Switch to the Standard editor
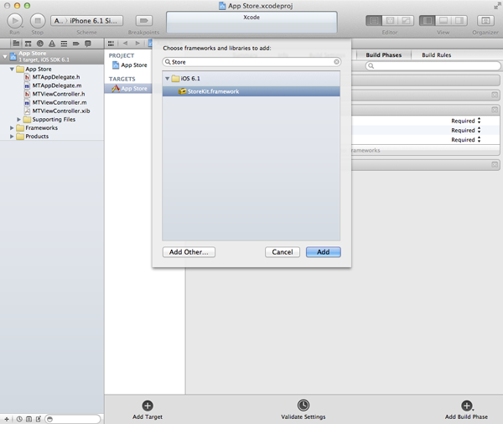 (x=374, y=21)
